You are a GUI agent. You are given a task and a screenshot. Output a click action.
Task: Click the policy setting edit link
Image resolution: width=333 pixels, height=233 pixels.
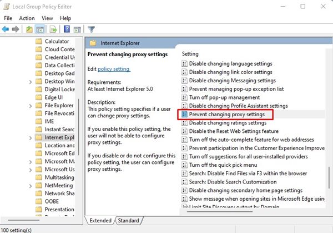(114, 69)
